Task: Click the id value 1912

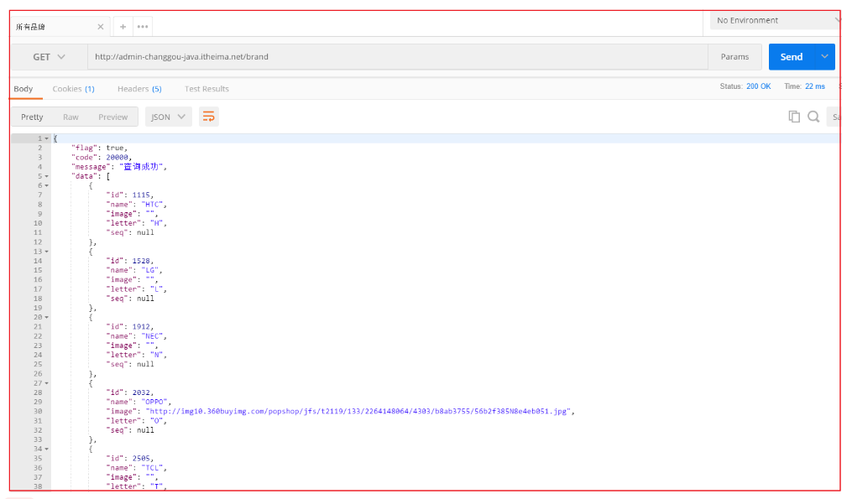Action: pos(141,327)
